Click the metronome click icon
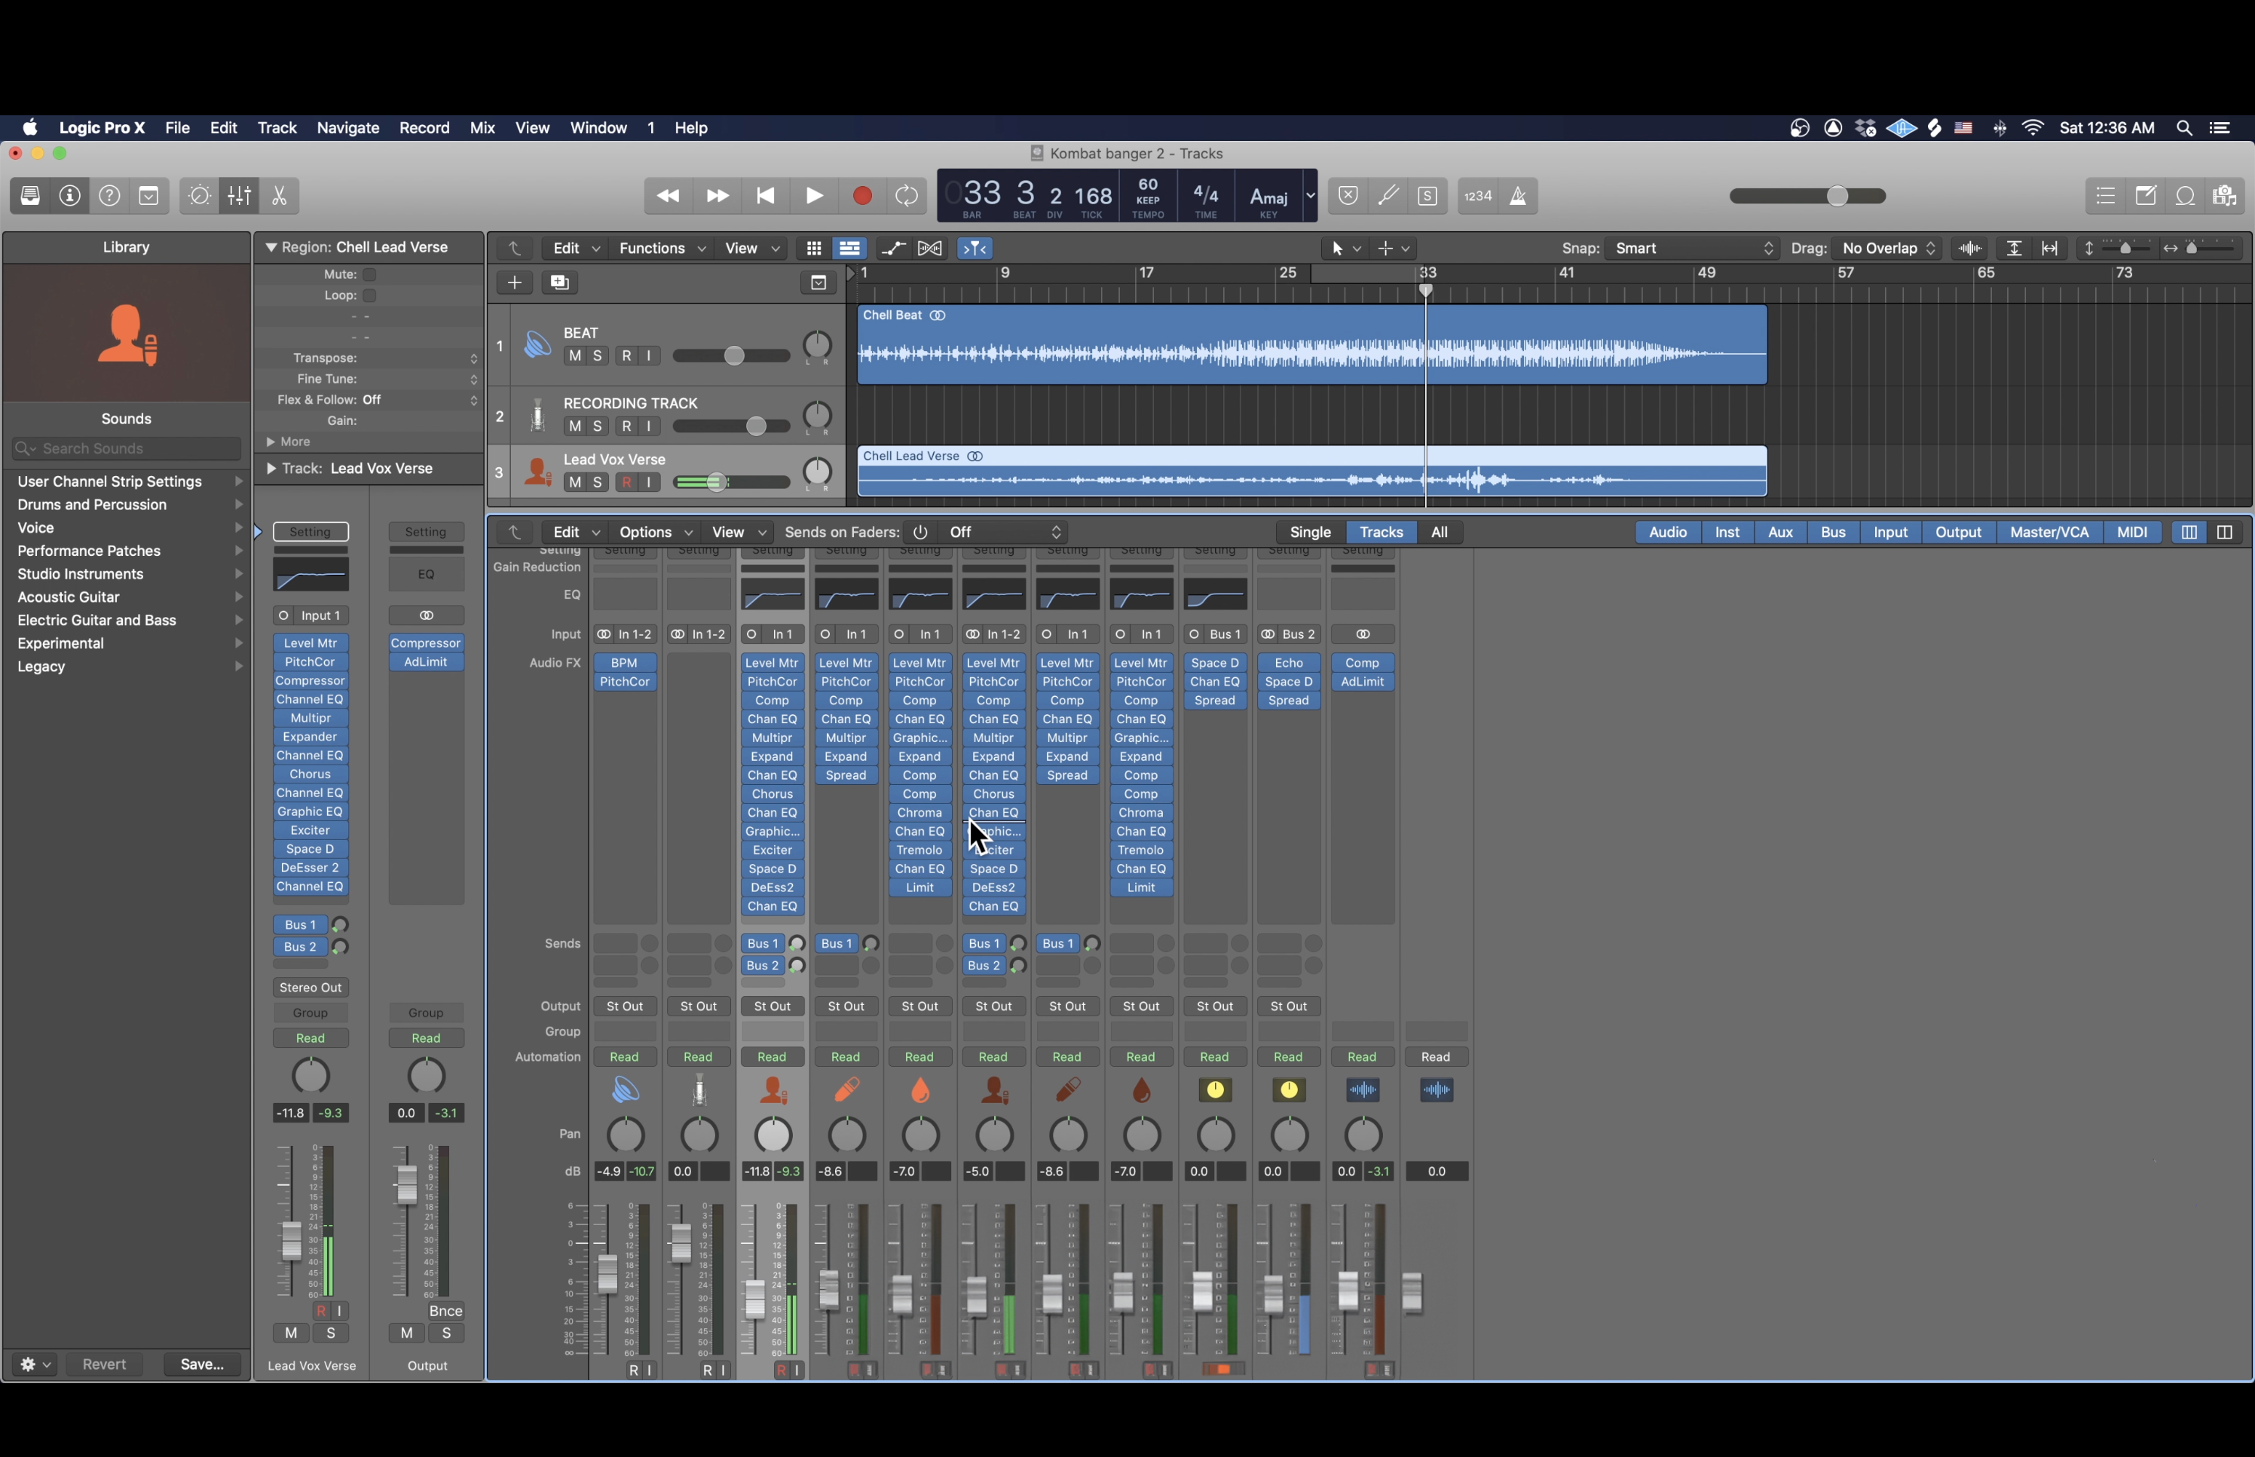 click(1518, 196)
